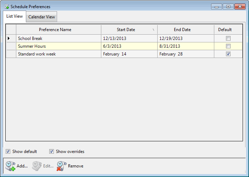Click the Schedule Preferences title bar icon

6,6
